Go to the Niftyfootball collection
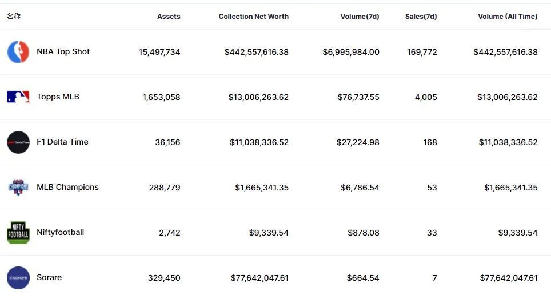This screenshot has height=299, width=551. 60,232
